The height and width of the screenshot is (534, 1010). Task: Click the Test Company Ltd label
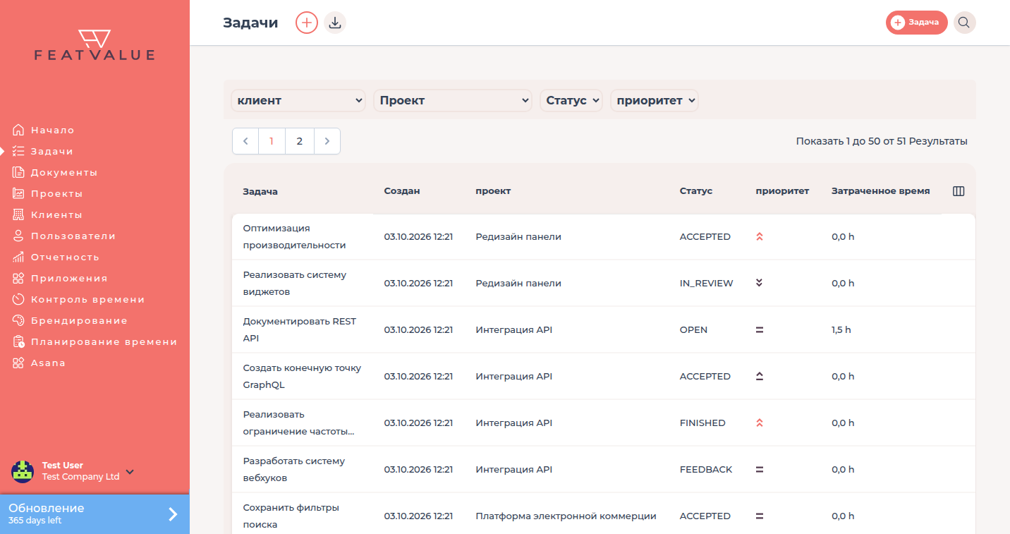[x=80, y=477]
